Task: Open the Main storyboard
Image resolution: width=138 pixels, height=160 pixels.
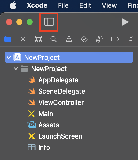Action: (x=46, y=113)
